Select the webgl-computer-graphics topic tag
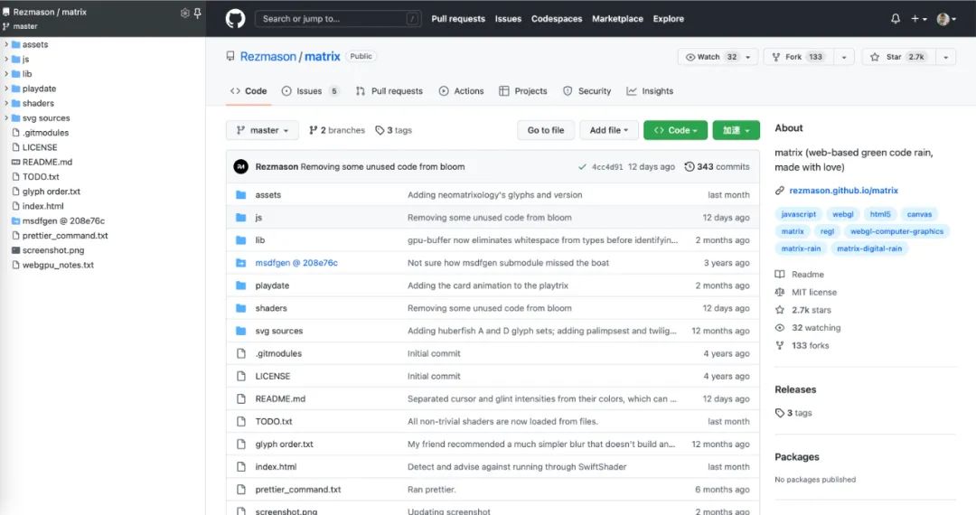This screenshot has width=976, height=515. pos(897,231)
